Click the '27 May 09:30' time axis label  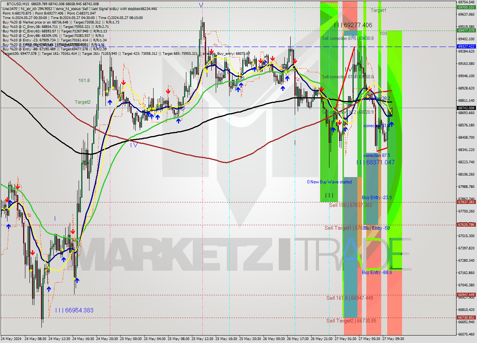tap(394, 339)
